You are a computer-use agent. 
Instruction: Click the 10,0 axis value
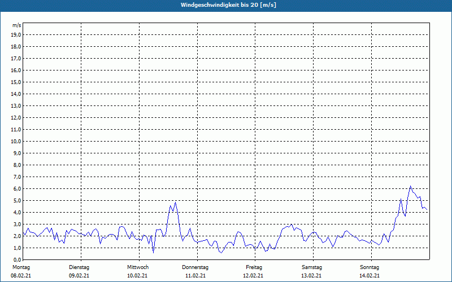tap(16, 142)
